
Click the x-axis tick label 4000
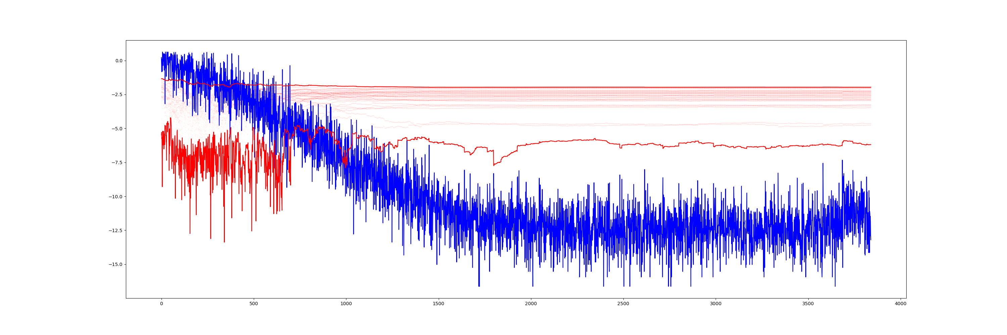(900, 304)
